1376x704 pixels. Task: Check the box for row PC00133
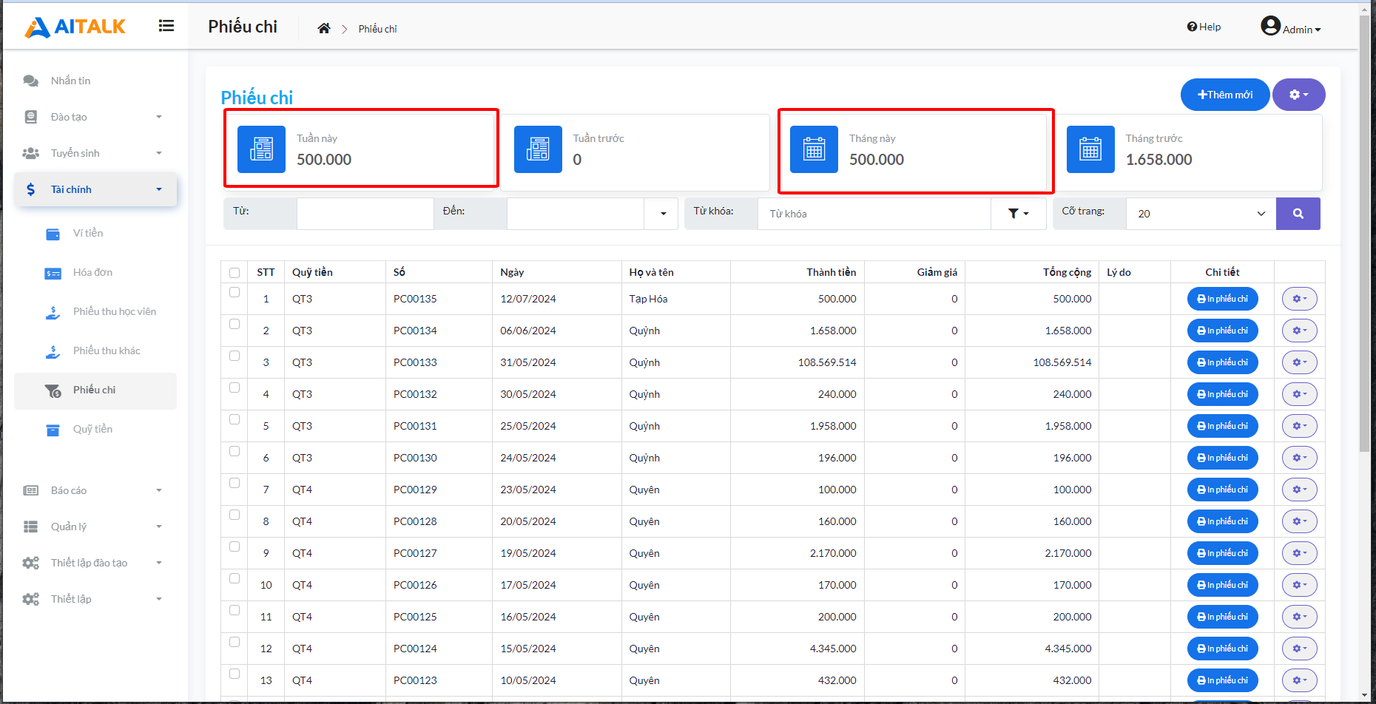coord(235,356)
